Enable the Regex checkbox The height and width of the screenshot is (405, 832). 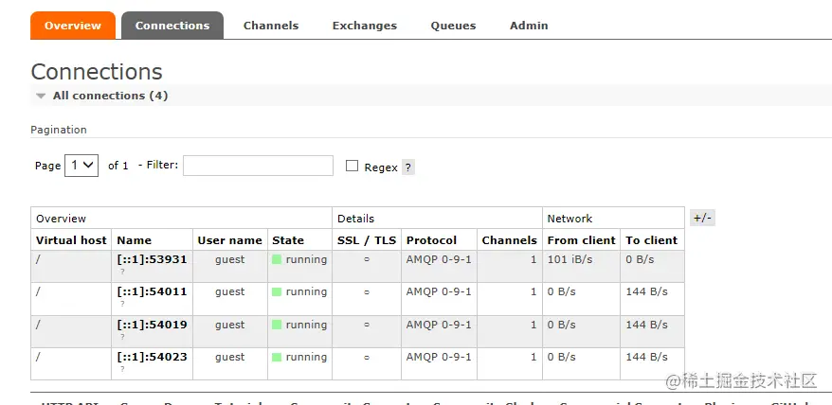tap(353, 166)
